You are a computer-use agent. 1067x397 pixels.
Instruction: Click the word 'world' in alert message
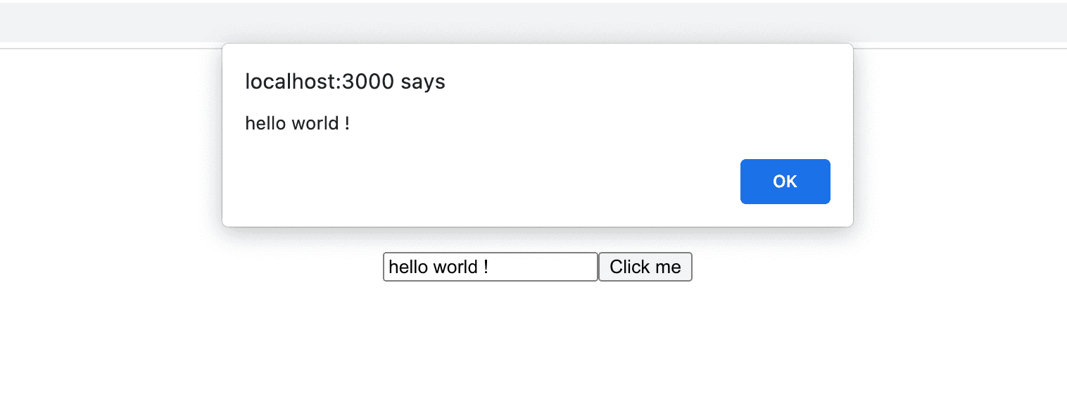coord(314,124)
